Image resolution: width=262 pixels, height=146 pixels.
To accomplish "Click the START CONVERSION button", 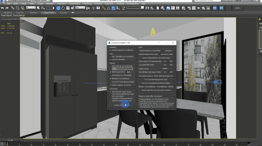I will 122,105.
